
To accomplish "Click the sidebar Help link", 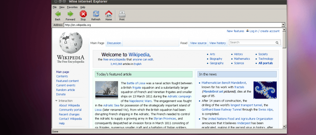I will tap(62, 123).
